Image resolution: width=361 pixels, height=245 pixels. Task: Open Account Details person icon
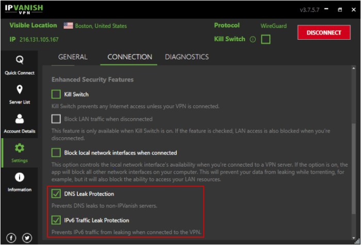(x=20, y=119)
